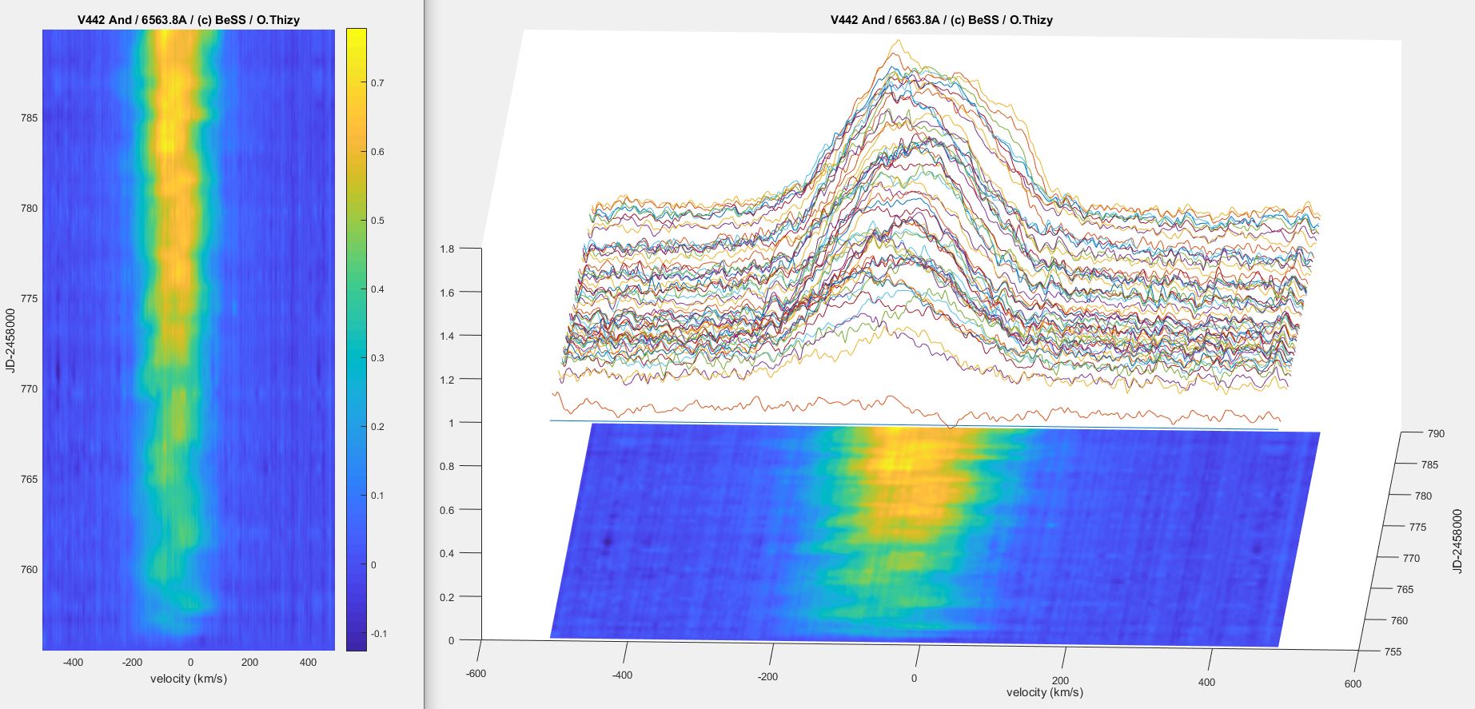Viewport: 1475px width, 709px height.
Task: Click the 1.8 tick on 3D vertical axis
Action: coord(447,249)
